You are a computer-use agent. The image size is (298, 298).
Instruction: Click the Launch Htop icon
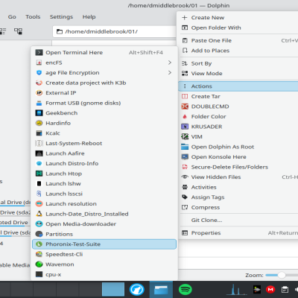pyautogui.click(x=39, y=174)
